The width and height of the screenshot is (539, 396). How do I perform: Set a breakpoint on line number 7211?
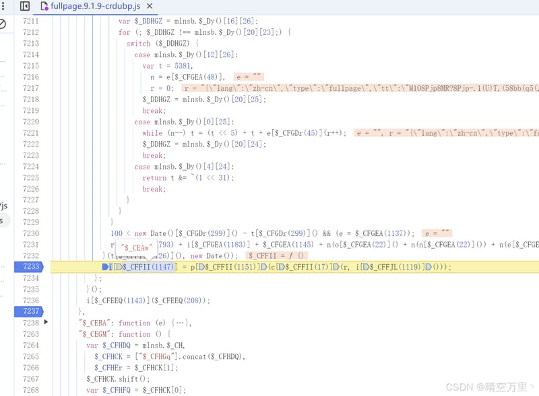30,22
